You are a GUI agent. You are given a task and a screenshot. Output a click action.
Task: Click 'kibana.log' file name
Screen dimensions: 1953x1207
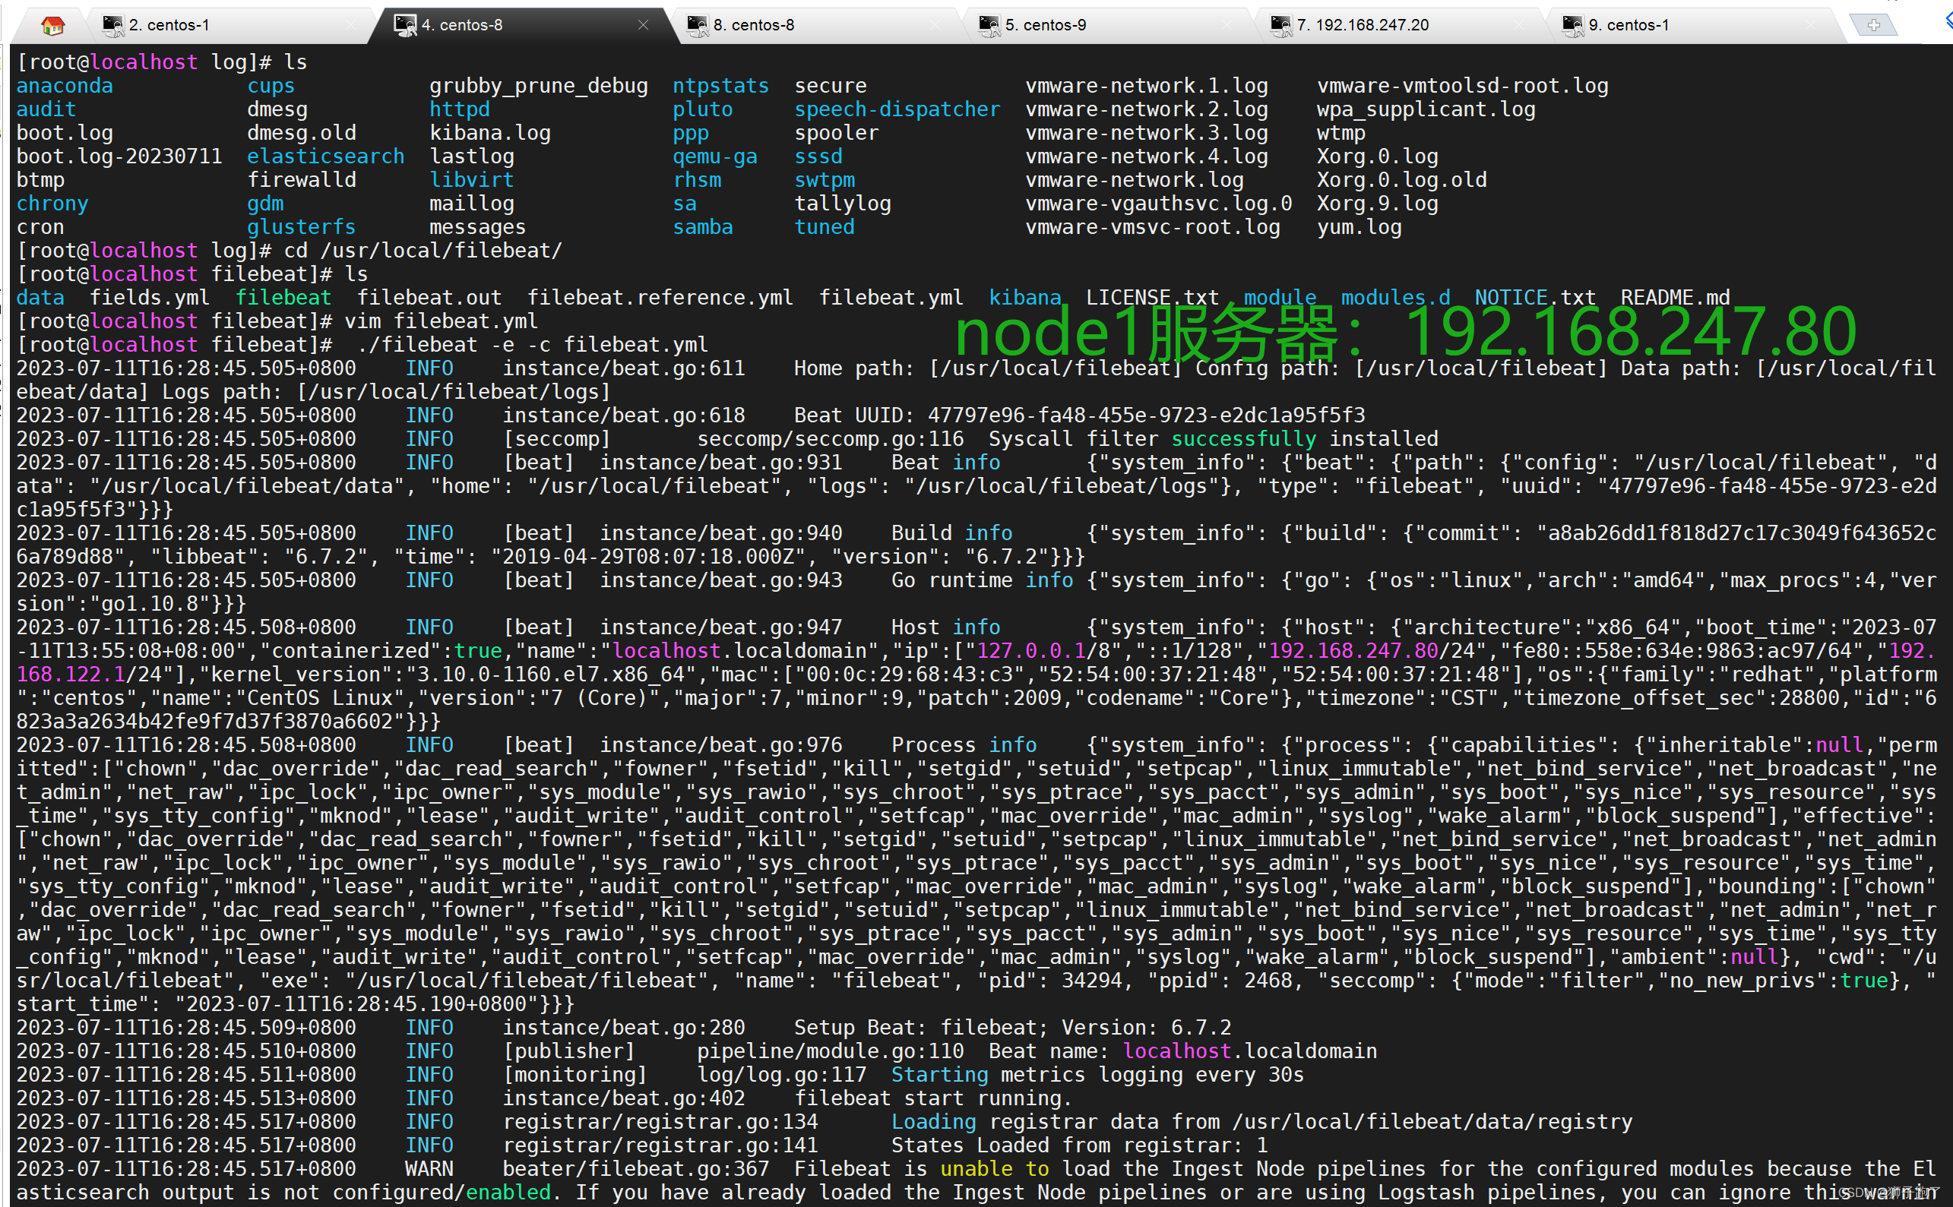[490, 132]
